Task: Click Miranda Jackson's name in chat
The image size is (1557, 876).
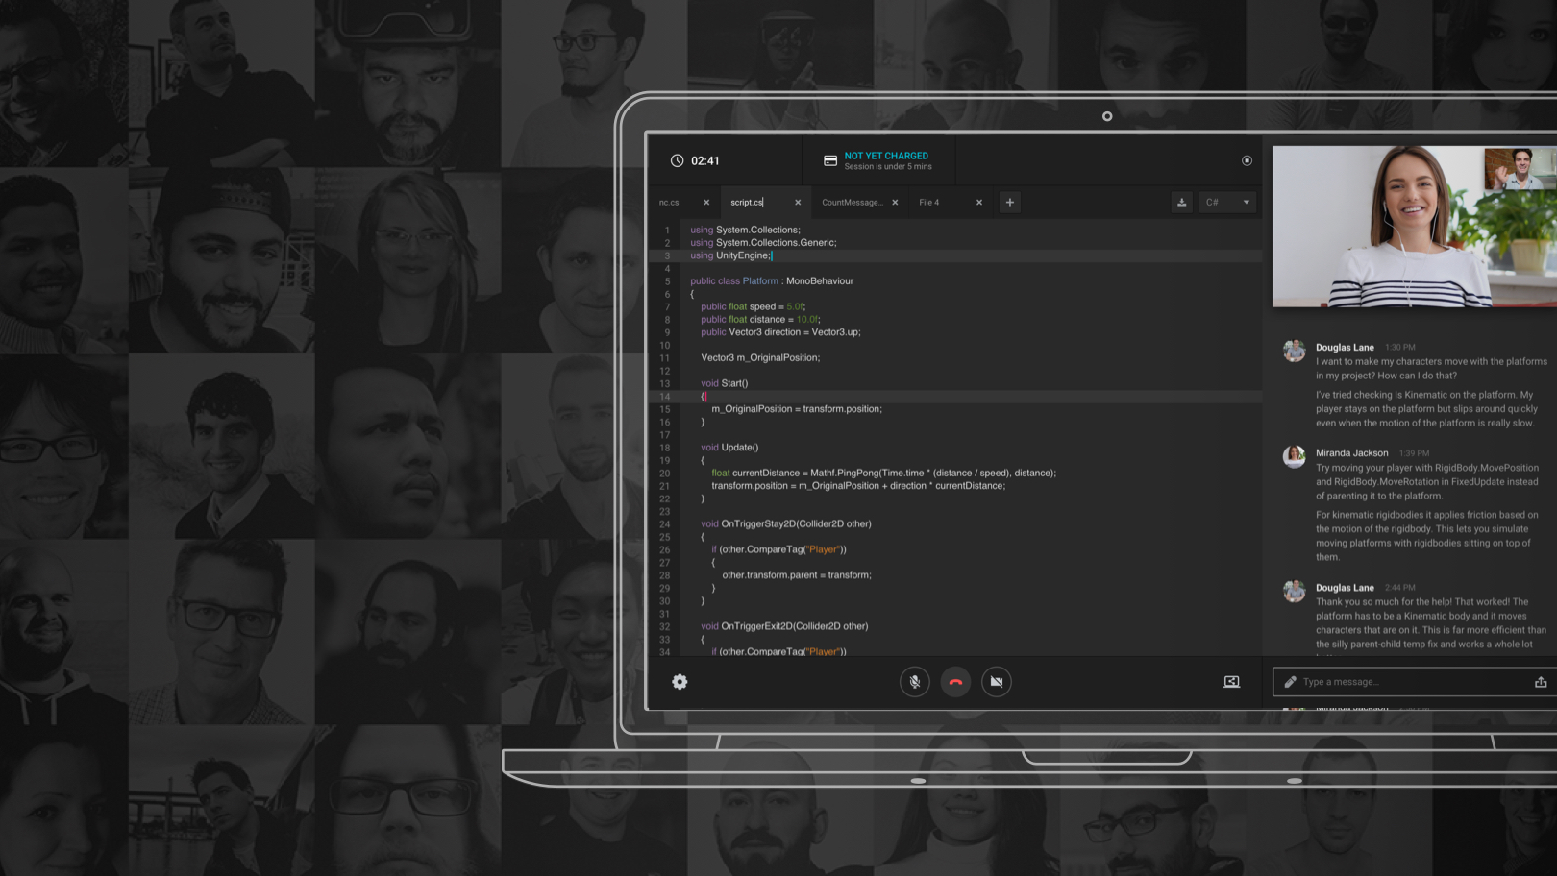Action: 1351,453
